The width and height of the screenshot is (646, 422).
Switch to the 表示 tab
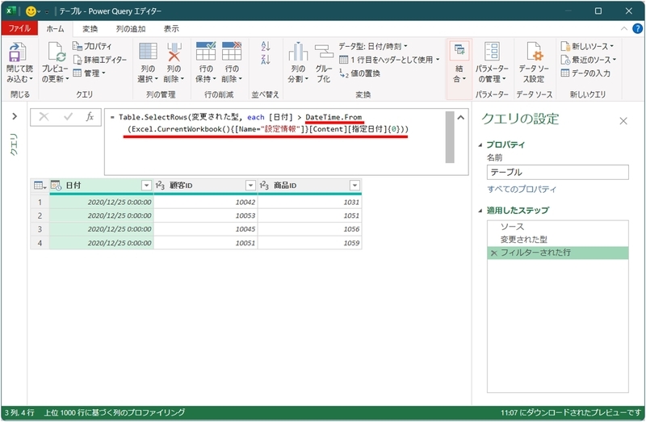click(171, 28)
